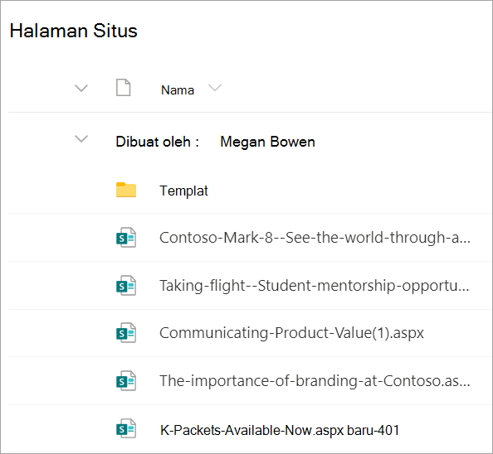Open Taking-flight--Student-mentorship page

[x=315, y=286]
